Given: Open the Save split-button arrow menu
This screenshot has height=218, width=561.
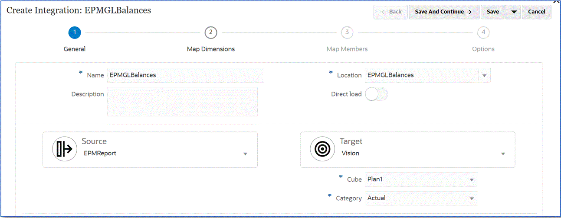Looking at the screenshot, I should tap(513, 12).
